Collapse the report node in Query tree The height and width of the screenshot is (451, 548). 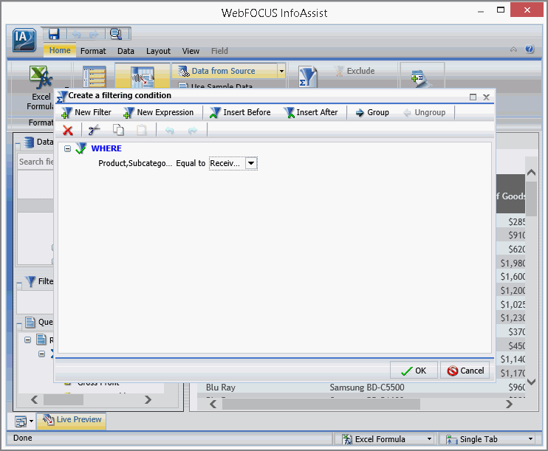[27, 340]
